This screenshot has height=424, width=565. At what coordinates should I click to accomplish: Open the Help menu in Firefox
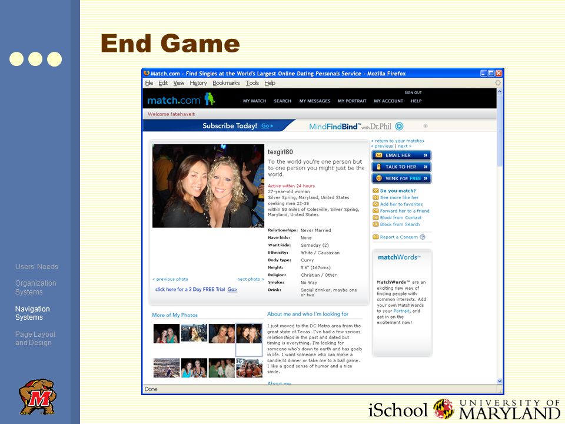(x=270, y=83)
